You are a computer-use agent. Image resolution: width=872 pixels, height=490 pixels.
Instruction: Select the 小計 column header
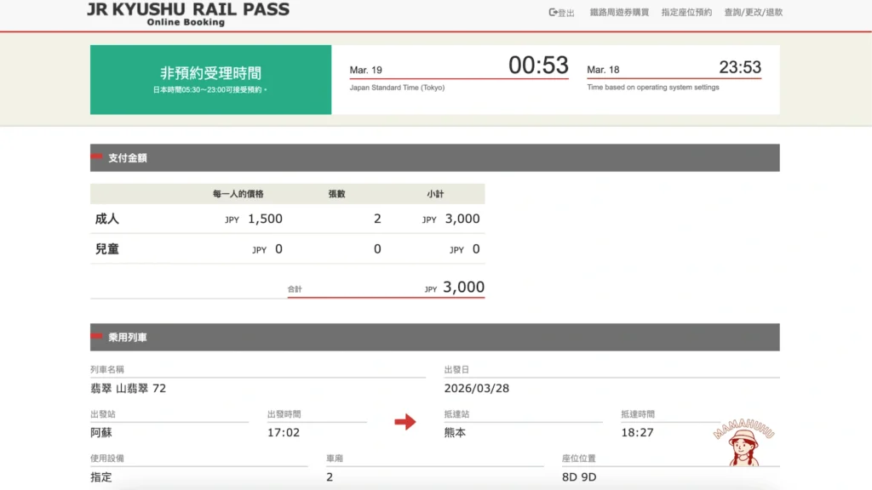pyautogui.click(x=435, y=194)
